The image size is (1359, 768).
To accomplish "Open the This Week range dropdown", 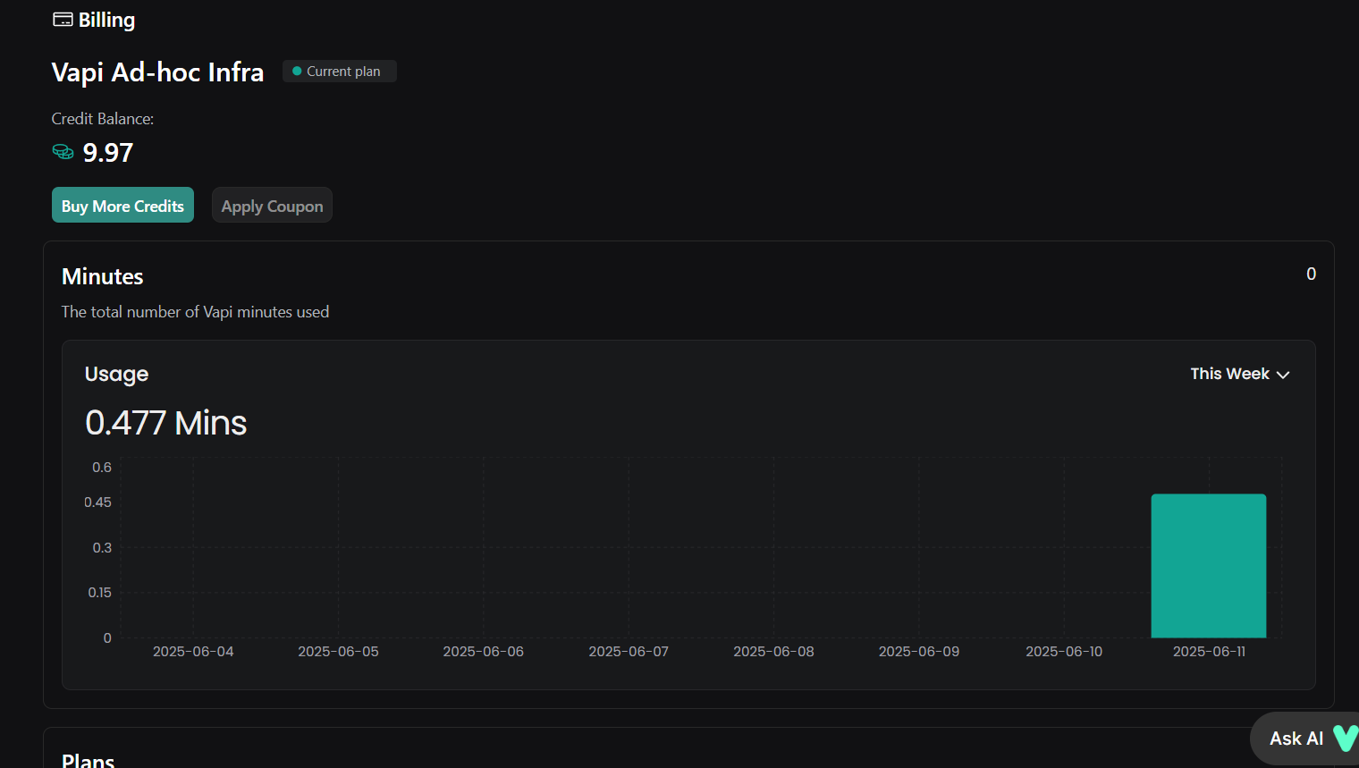I will [1240, 374].
